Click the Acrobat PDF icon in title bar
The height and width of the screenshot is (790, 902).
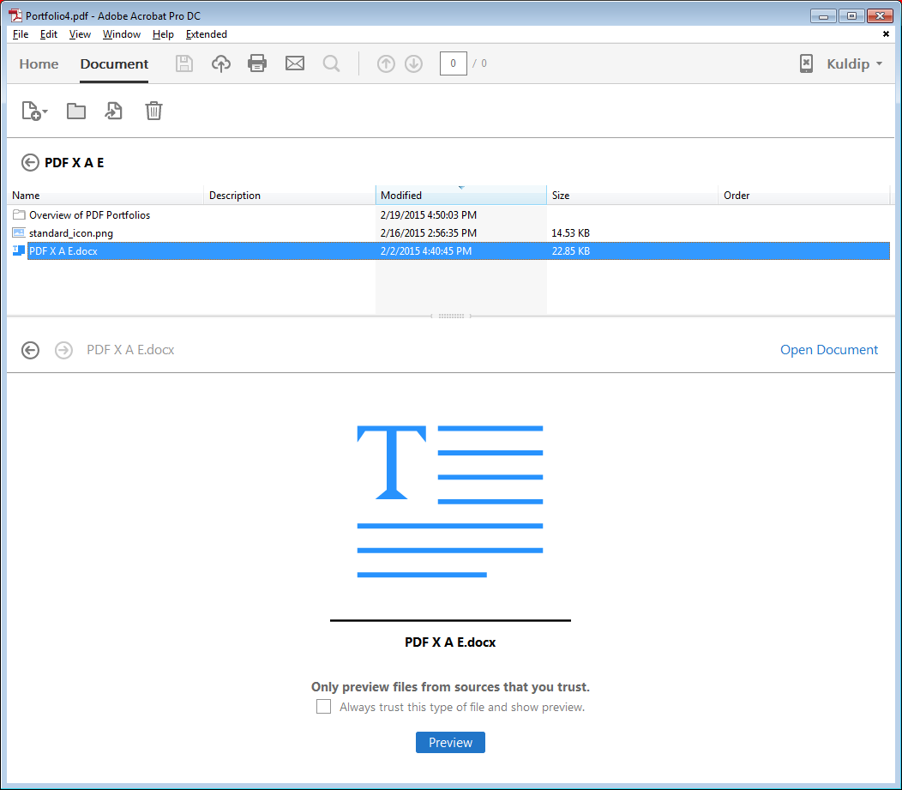pos(15,15)
